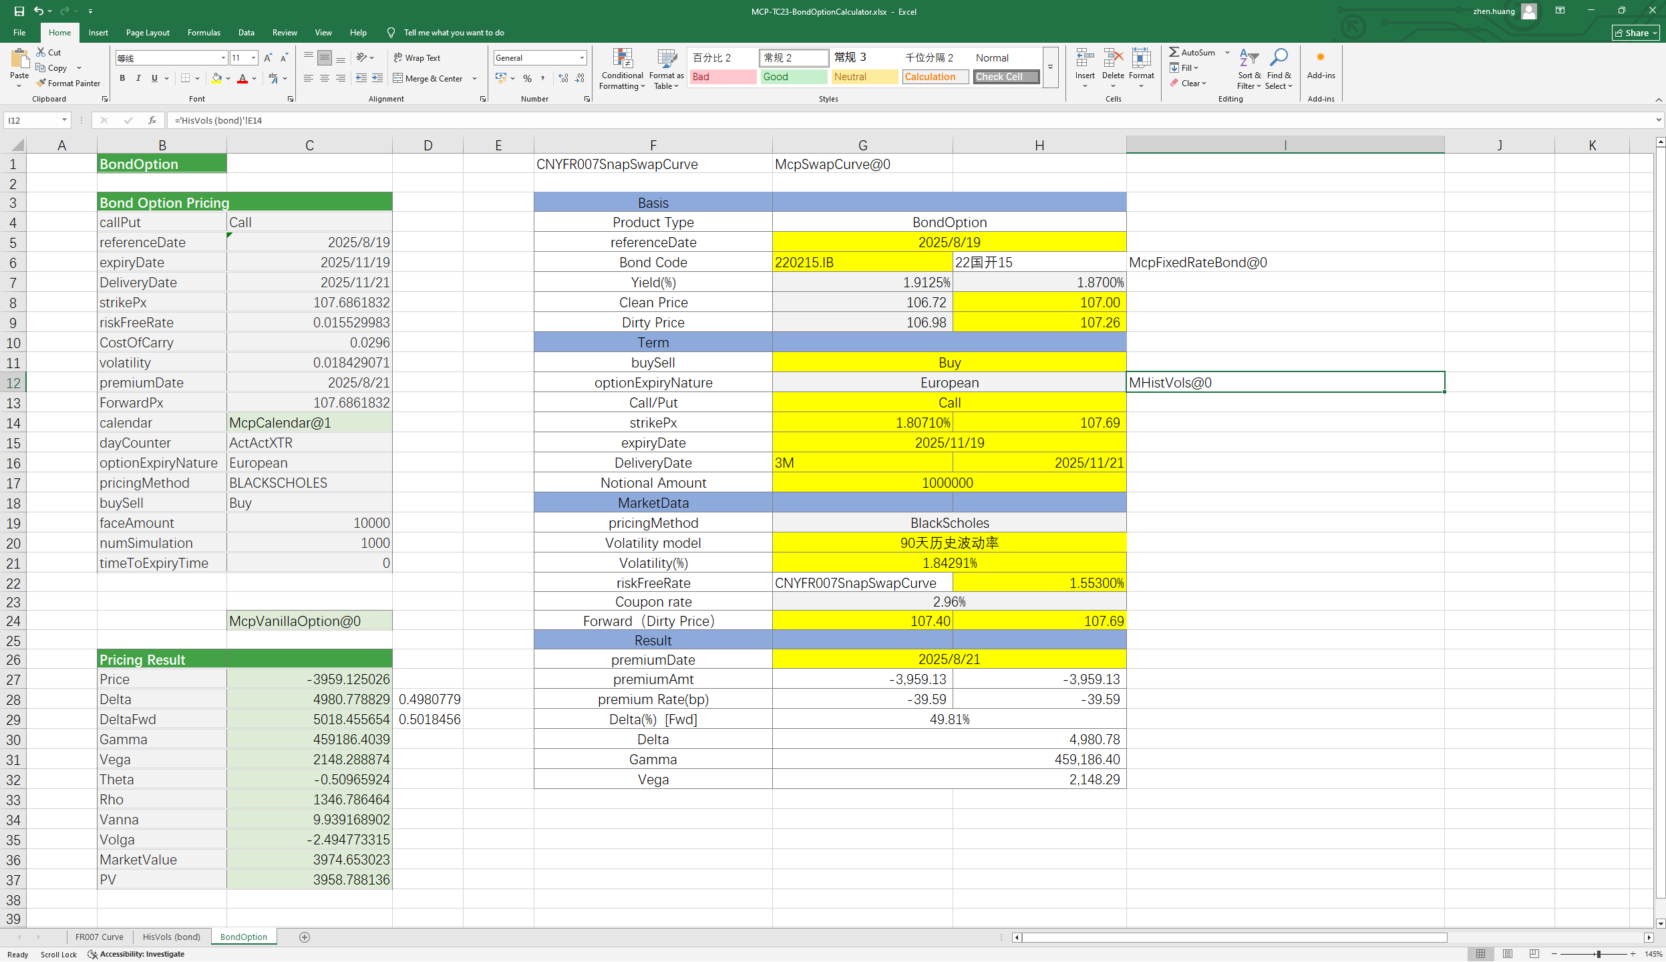Viewport: 1666px width, 962px height.
Task: Apply the Check Cell style
Action: (x=1005, y=77)
